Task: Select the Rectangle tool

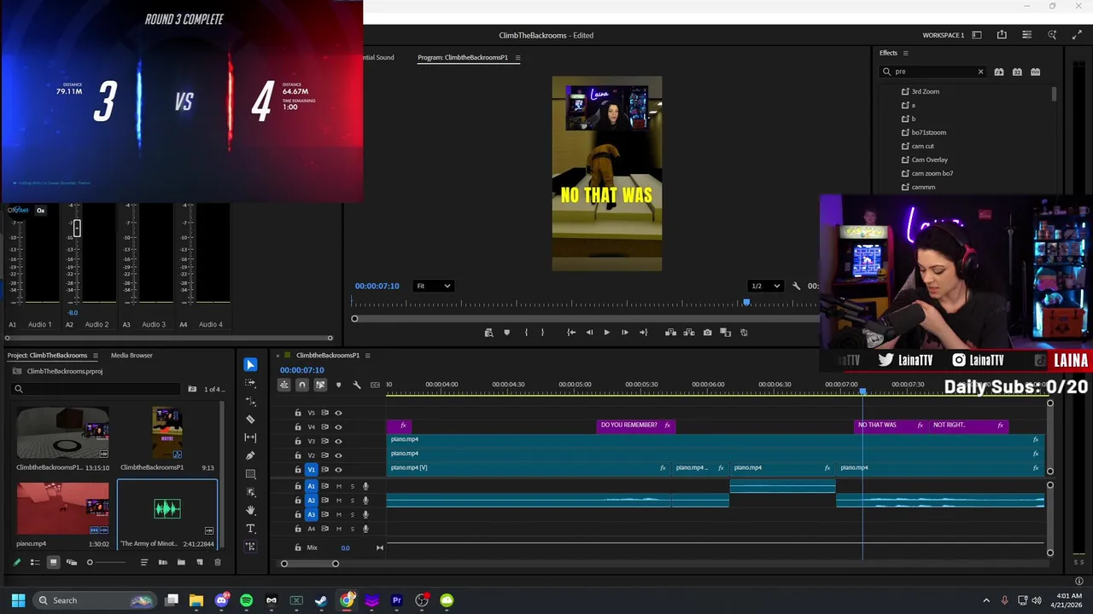Action: coord(250,474)
